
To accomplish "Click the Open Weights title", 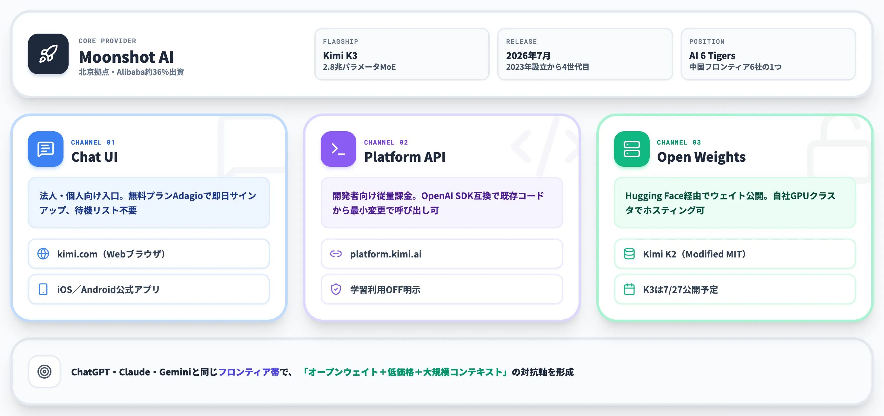I will [x=701, y=157].
